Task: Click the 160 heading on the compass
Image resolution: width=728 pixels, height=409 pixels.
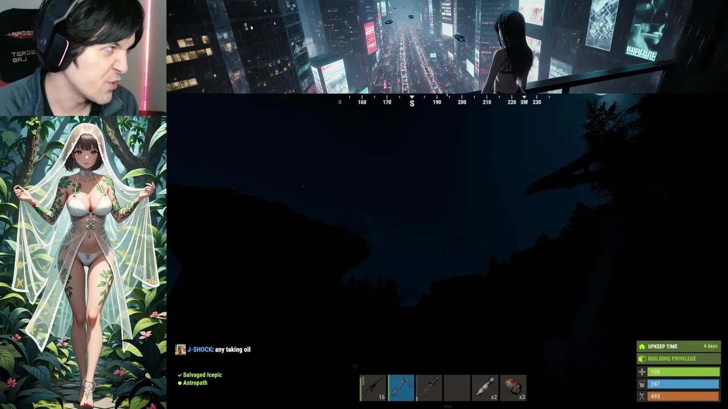Action: pos(362,102)
